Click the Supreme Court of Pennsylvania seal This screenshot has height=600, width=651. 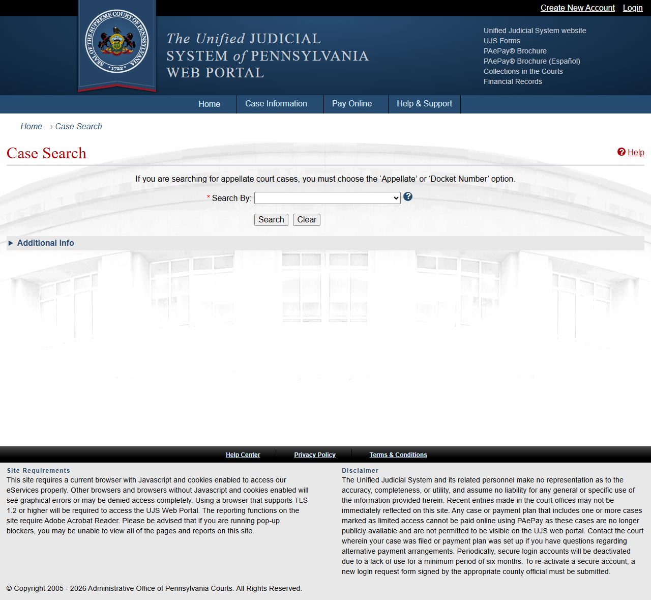coord(117,41)
